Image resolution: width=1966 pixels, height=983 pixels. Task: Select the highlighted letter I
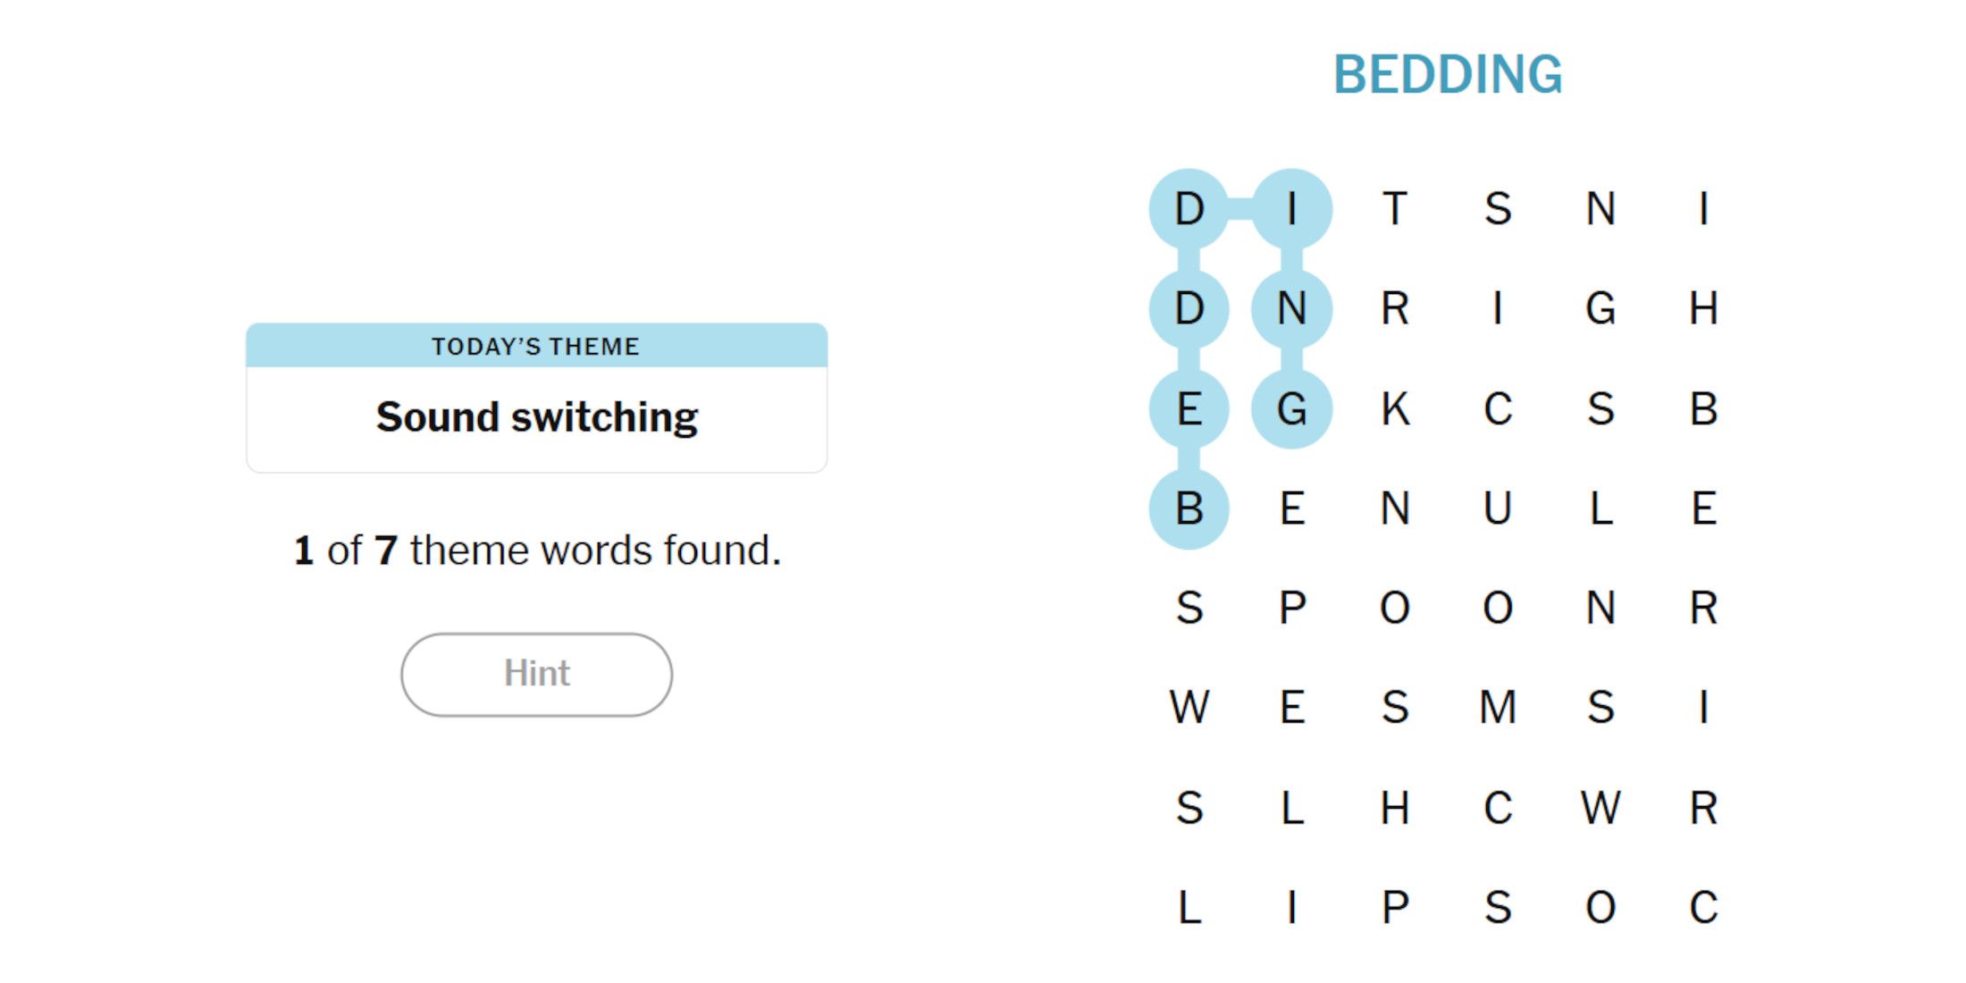1291,209
